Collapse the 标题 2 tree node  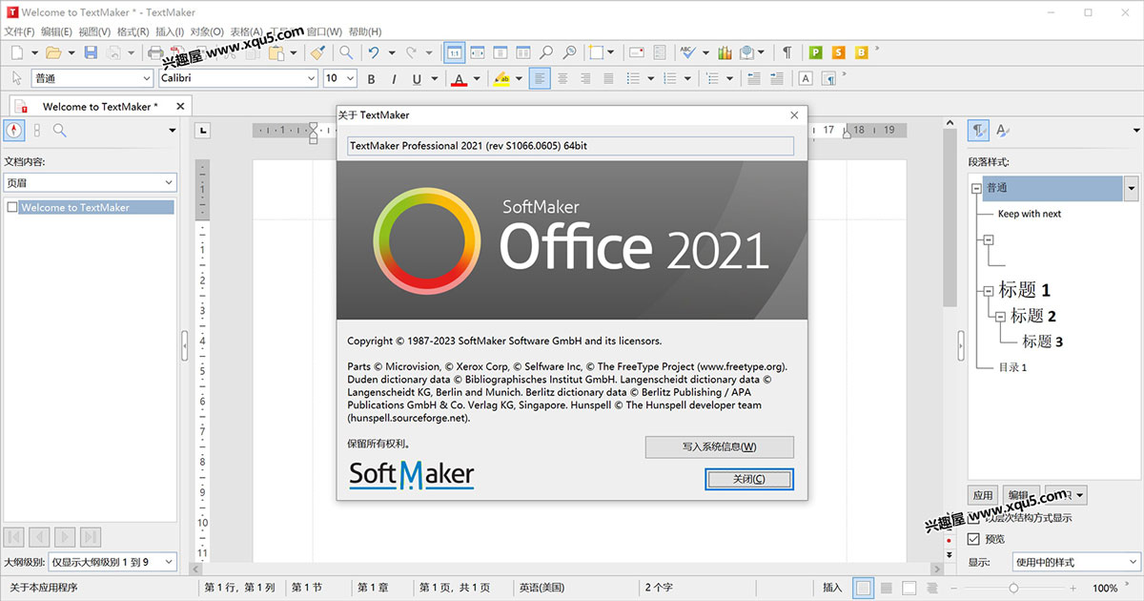click(1000, 316)
